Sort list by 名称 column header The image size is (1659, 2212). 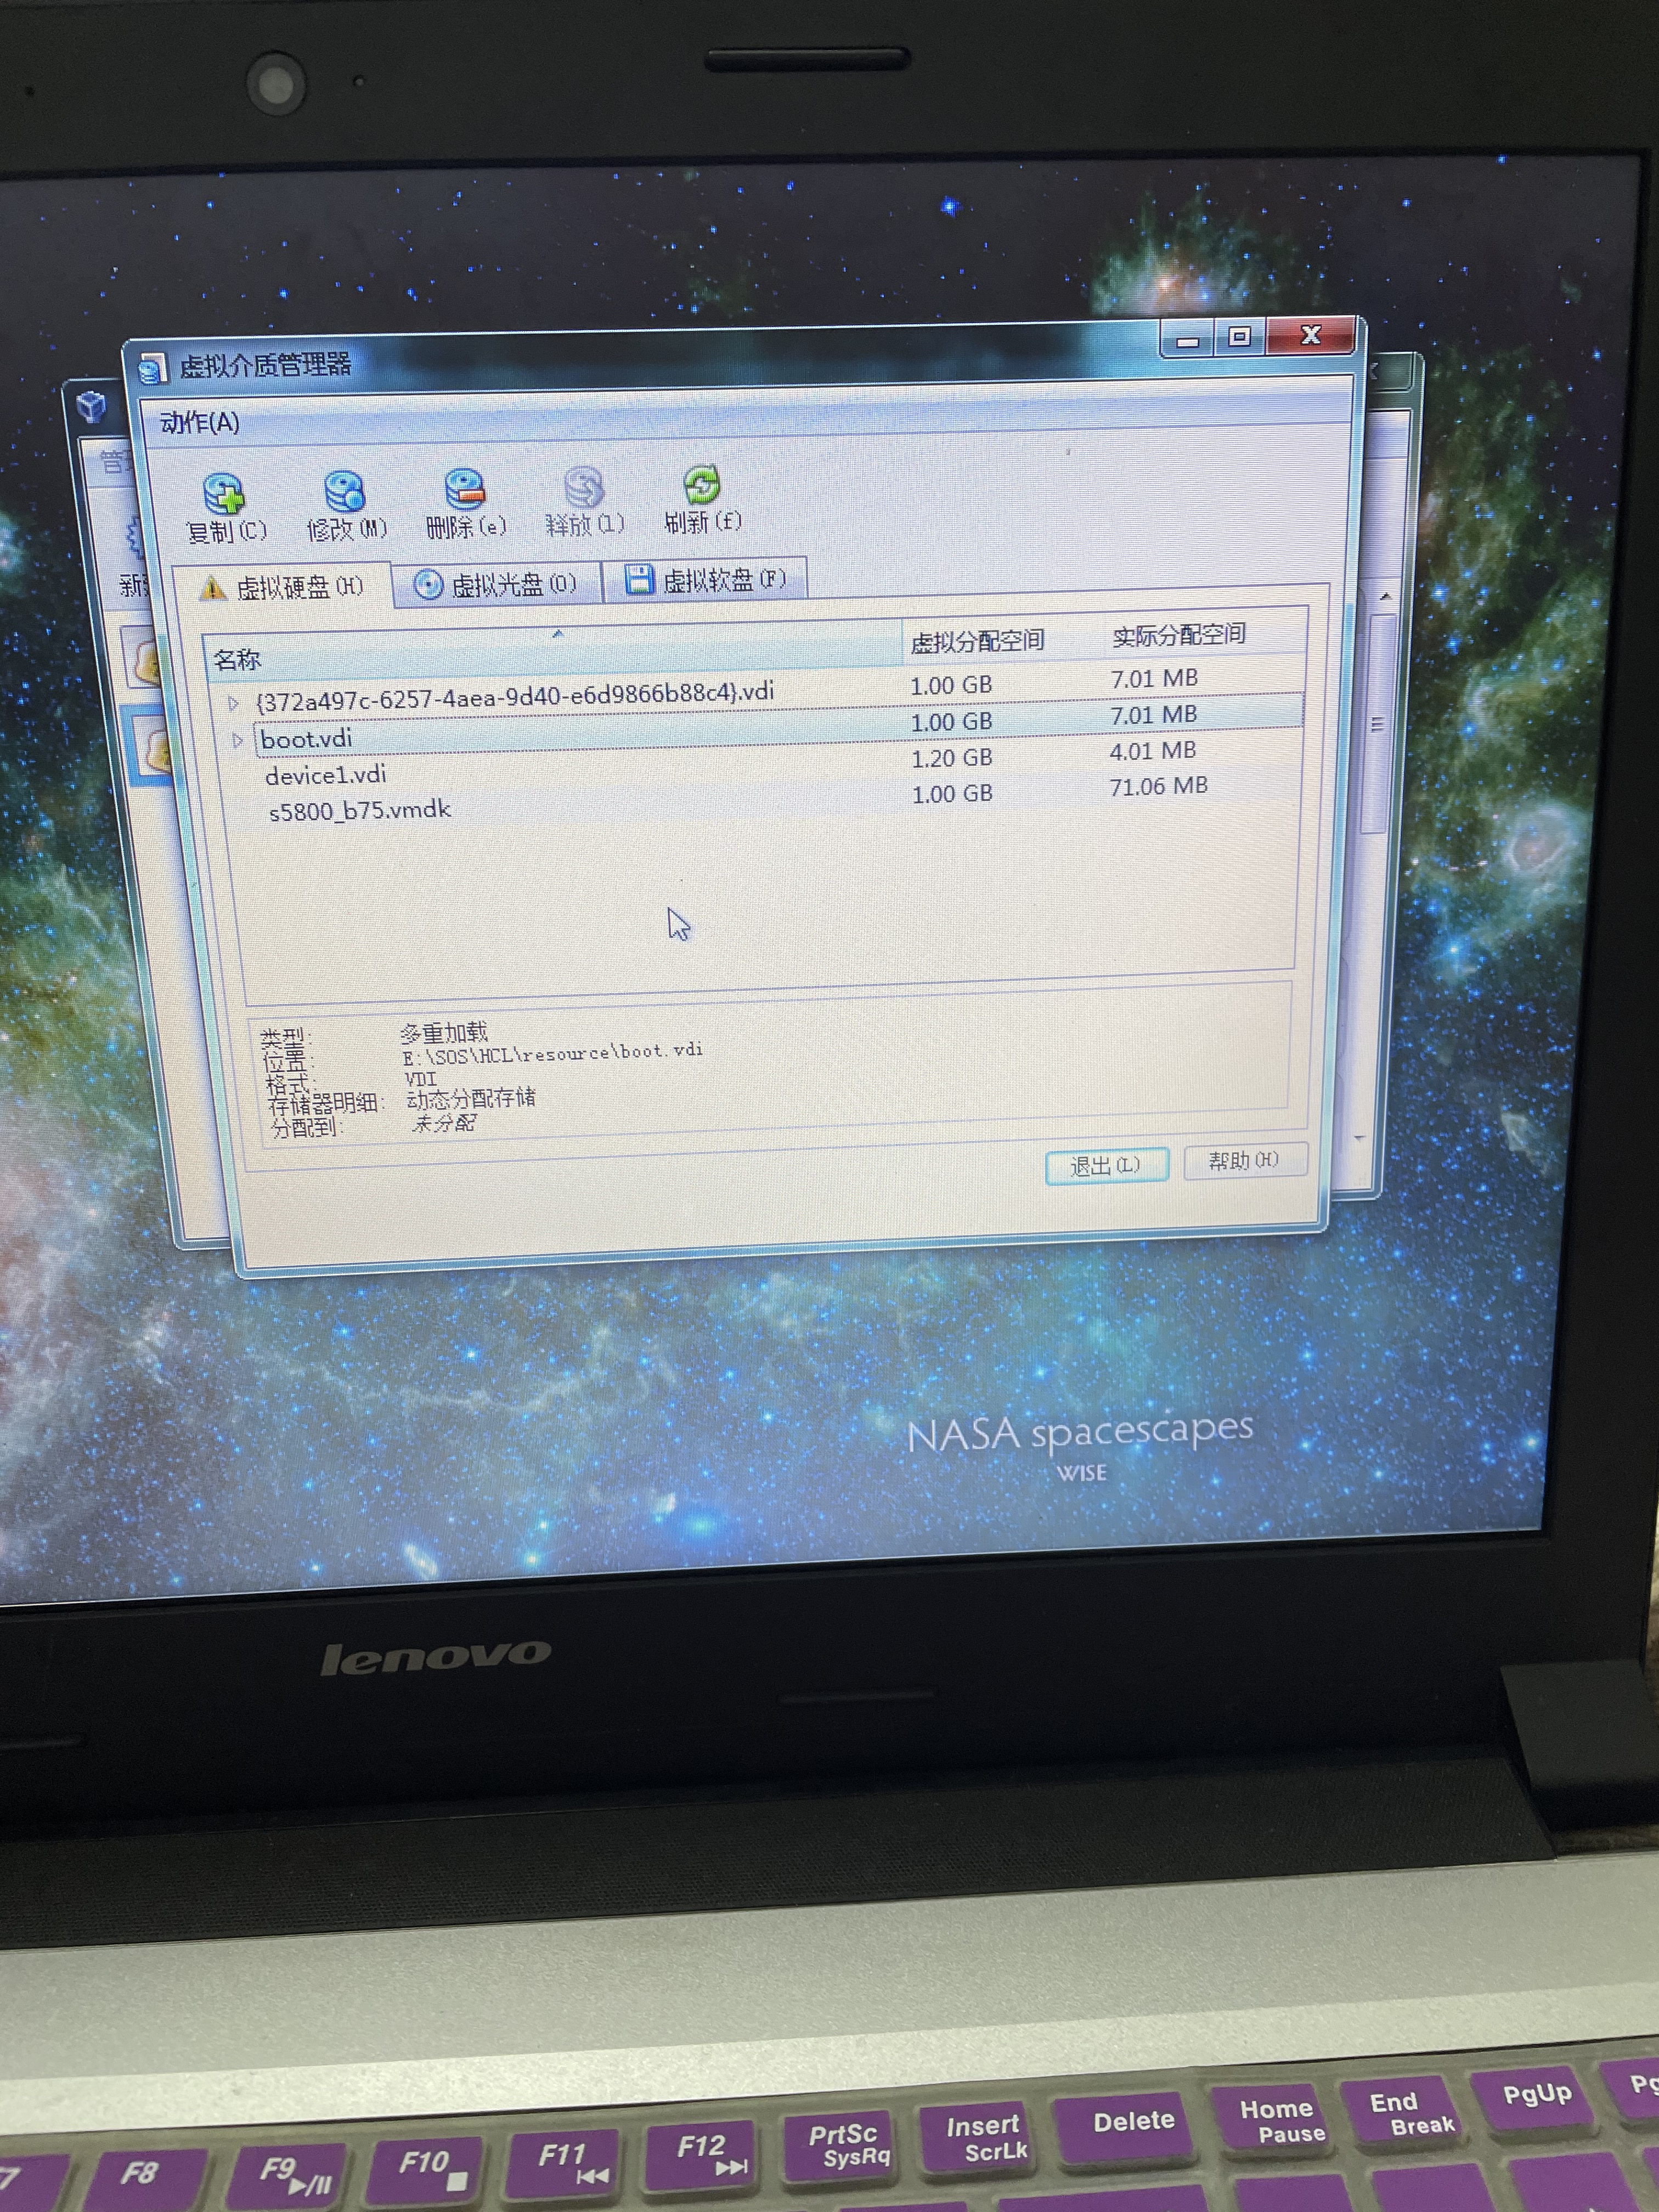click(x=238, y=659)
